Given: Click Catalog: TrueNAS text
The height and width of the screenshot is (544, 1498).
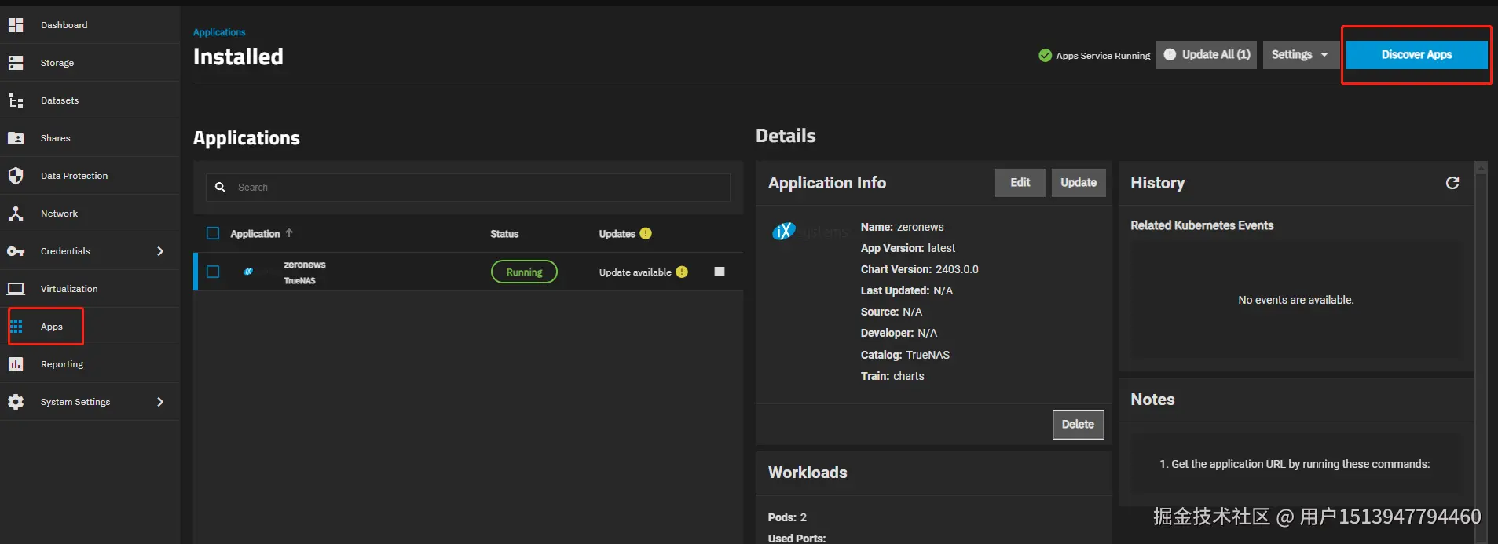Looking at the screenshot, I should (x=905, y=355).
